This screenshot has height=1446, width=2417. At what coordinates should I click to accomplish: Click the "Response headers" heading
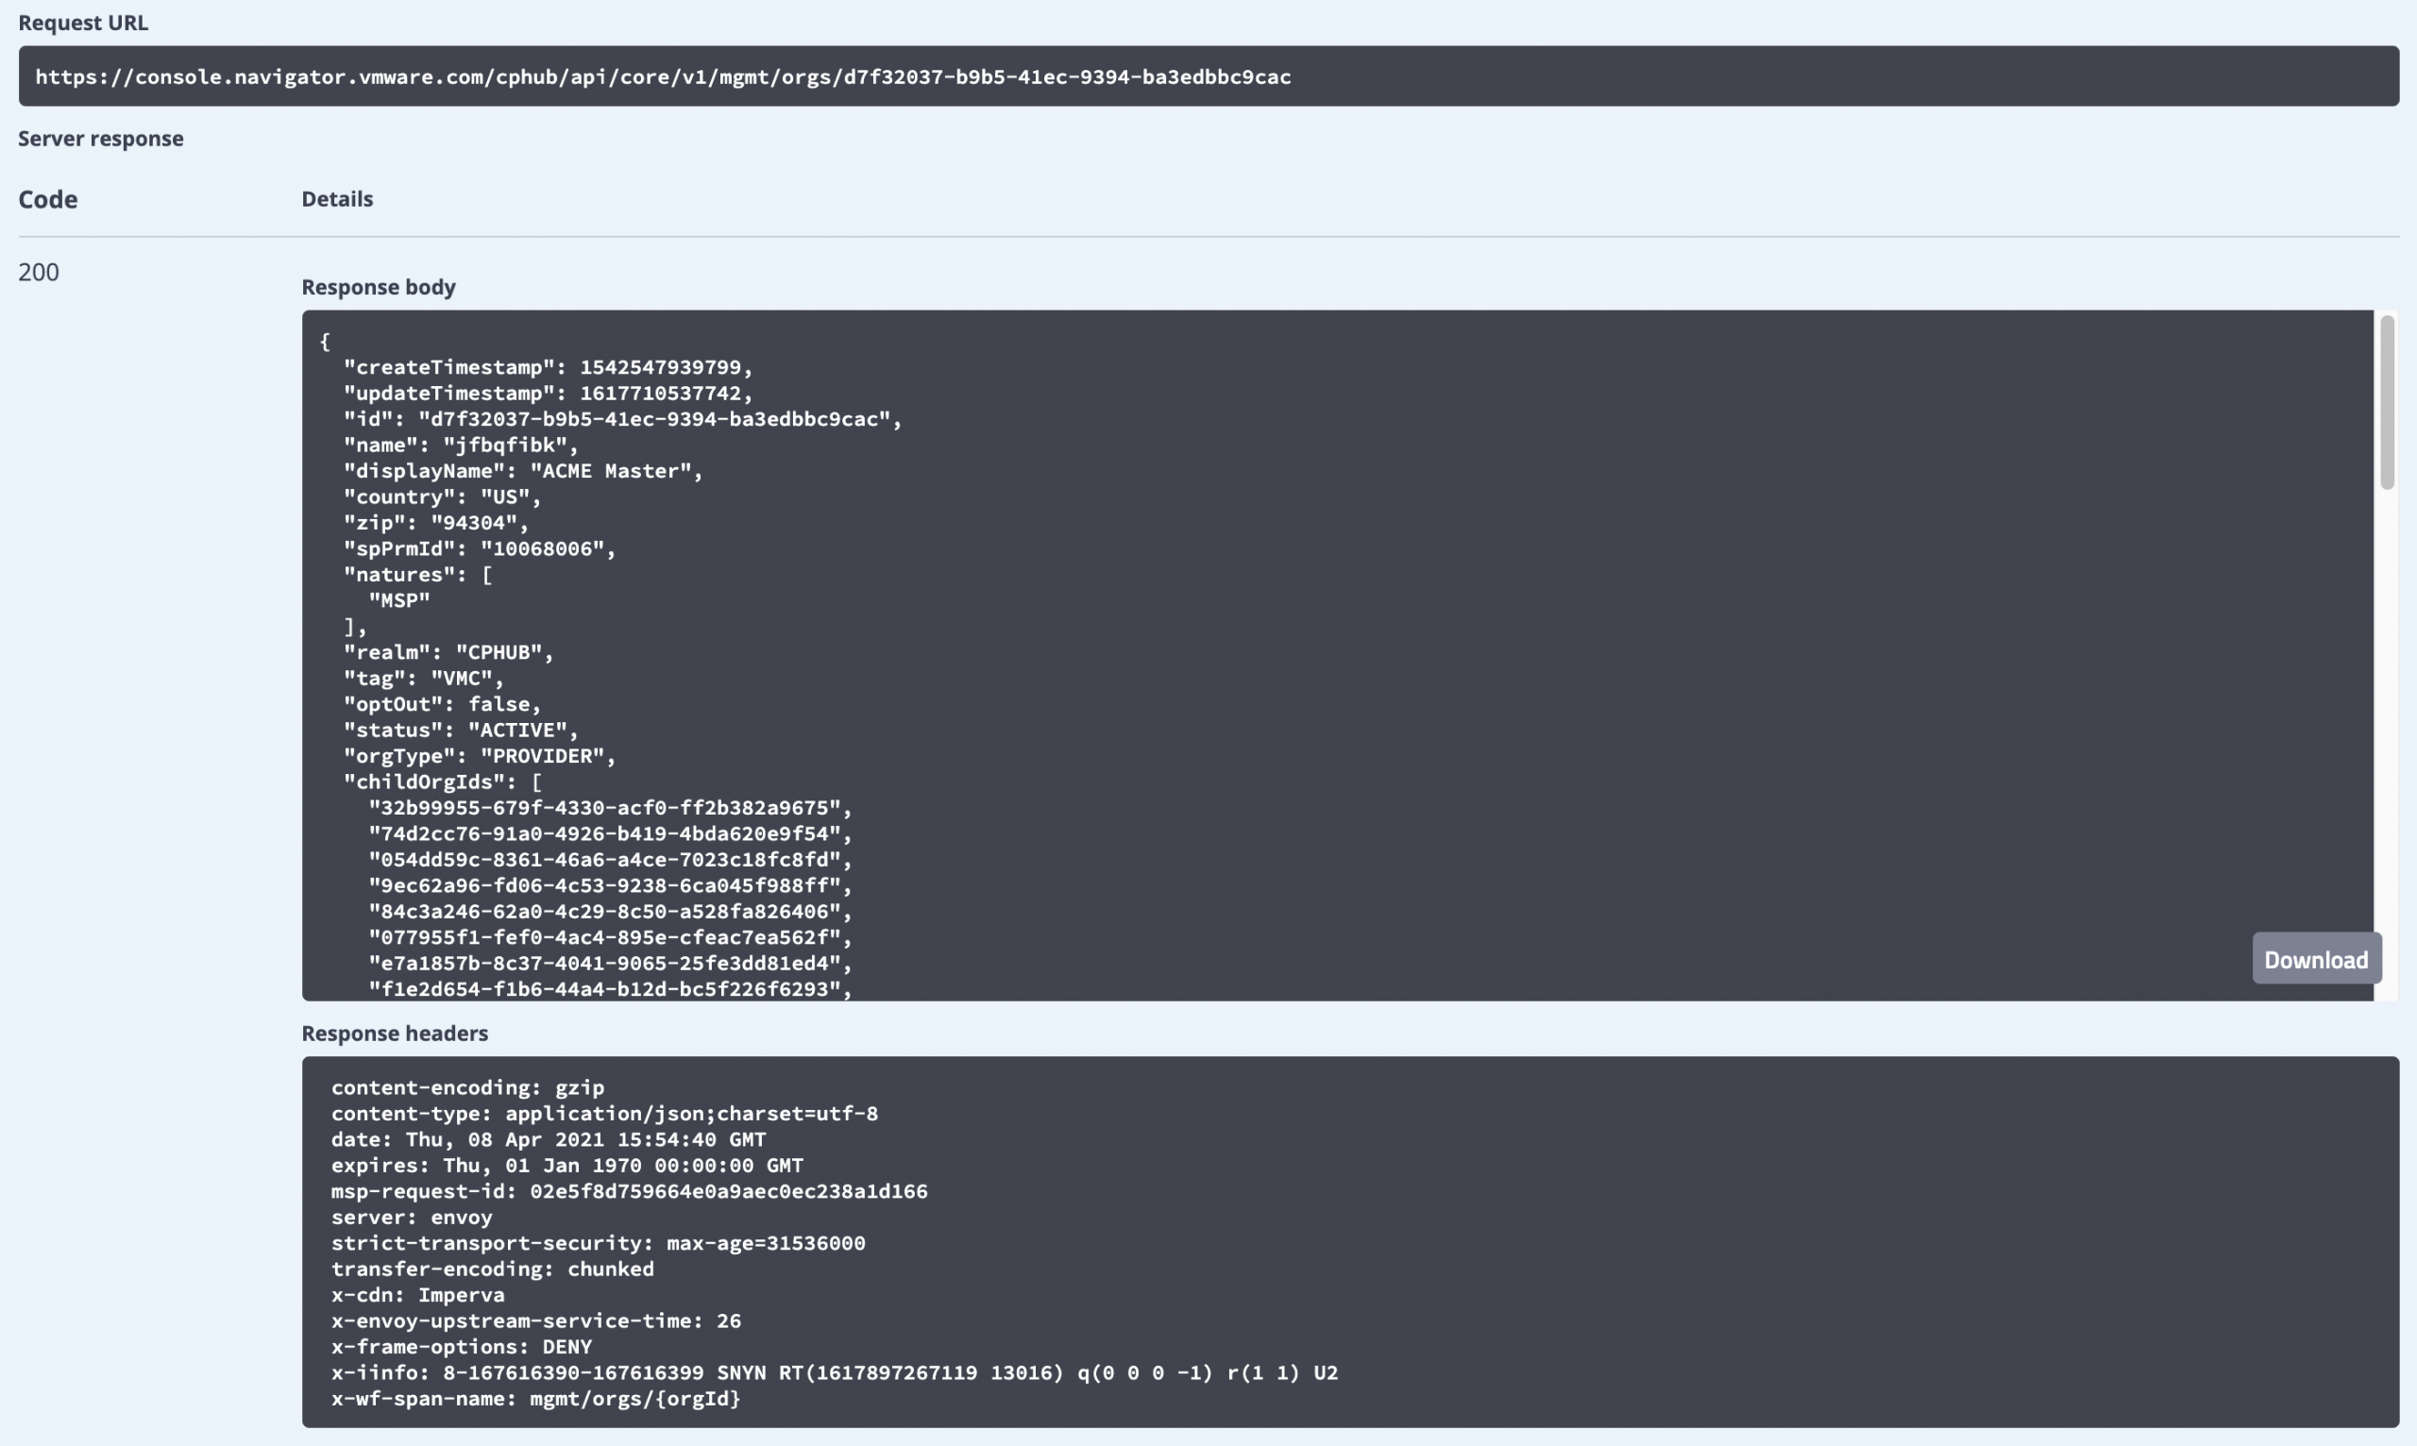point(394,1033)
